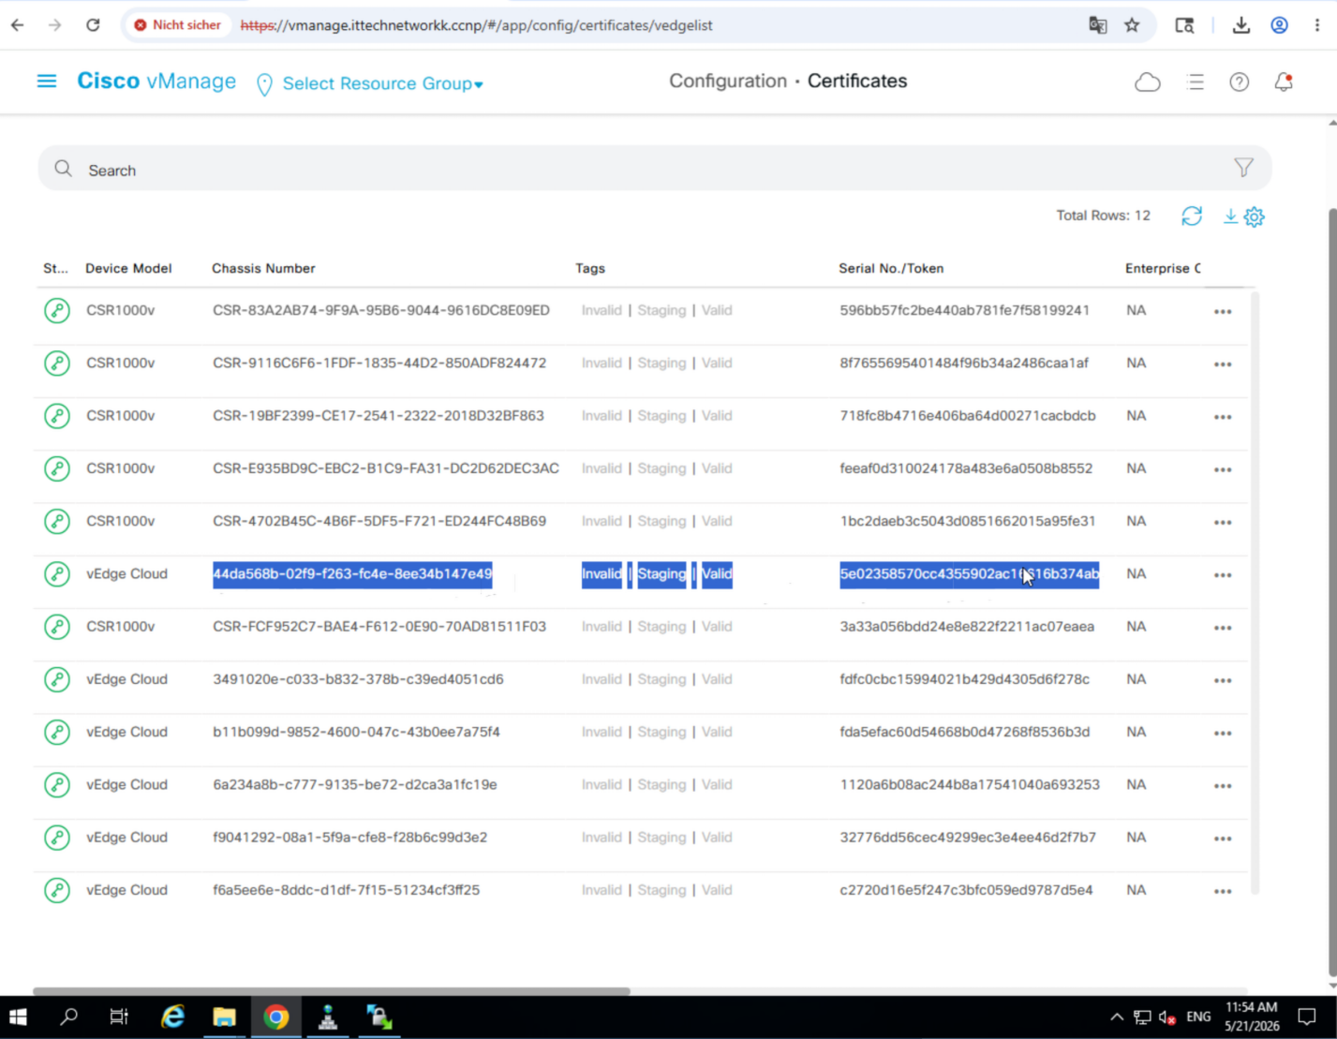1337x1039 pixels.
Task: Open browser downloads icon
Action: pos(1241,25)
